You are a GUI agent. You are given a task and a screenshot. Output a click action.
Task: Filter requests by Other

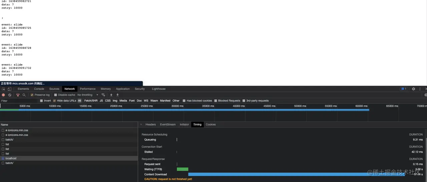(x=176, y=101)
